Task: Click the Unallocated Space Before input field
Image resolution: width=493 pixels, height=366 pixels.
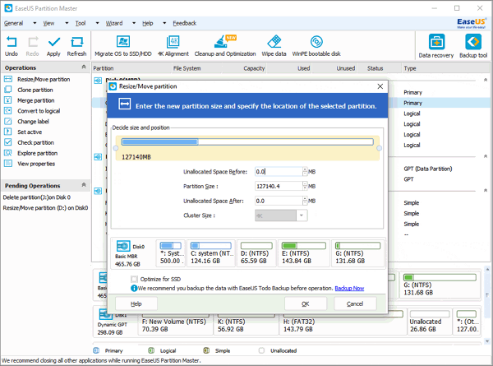Action: tap(279, 172)
